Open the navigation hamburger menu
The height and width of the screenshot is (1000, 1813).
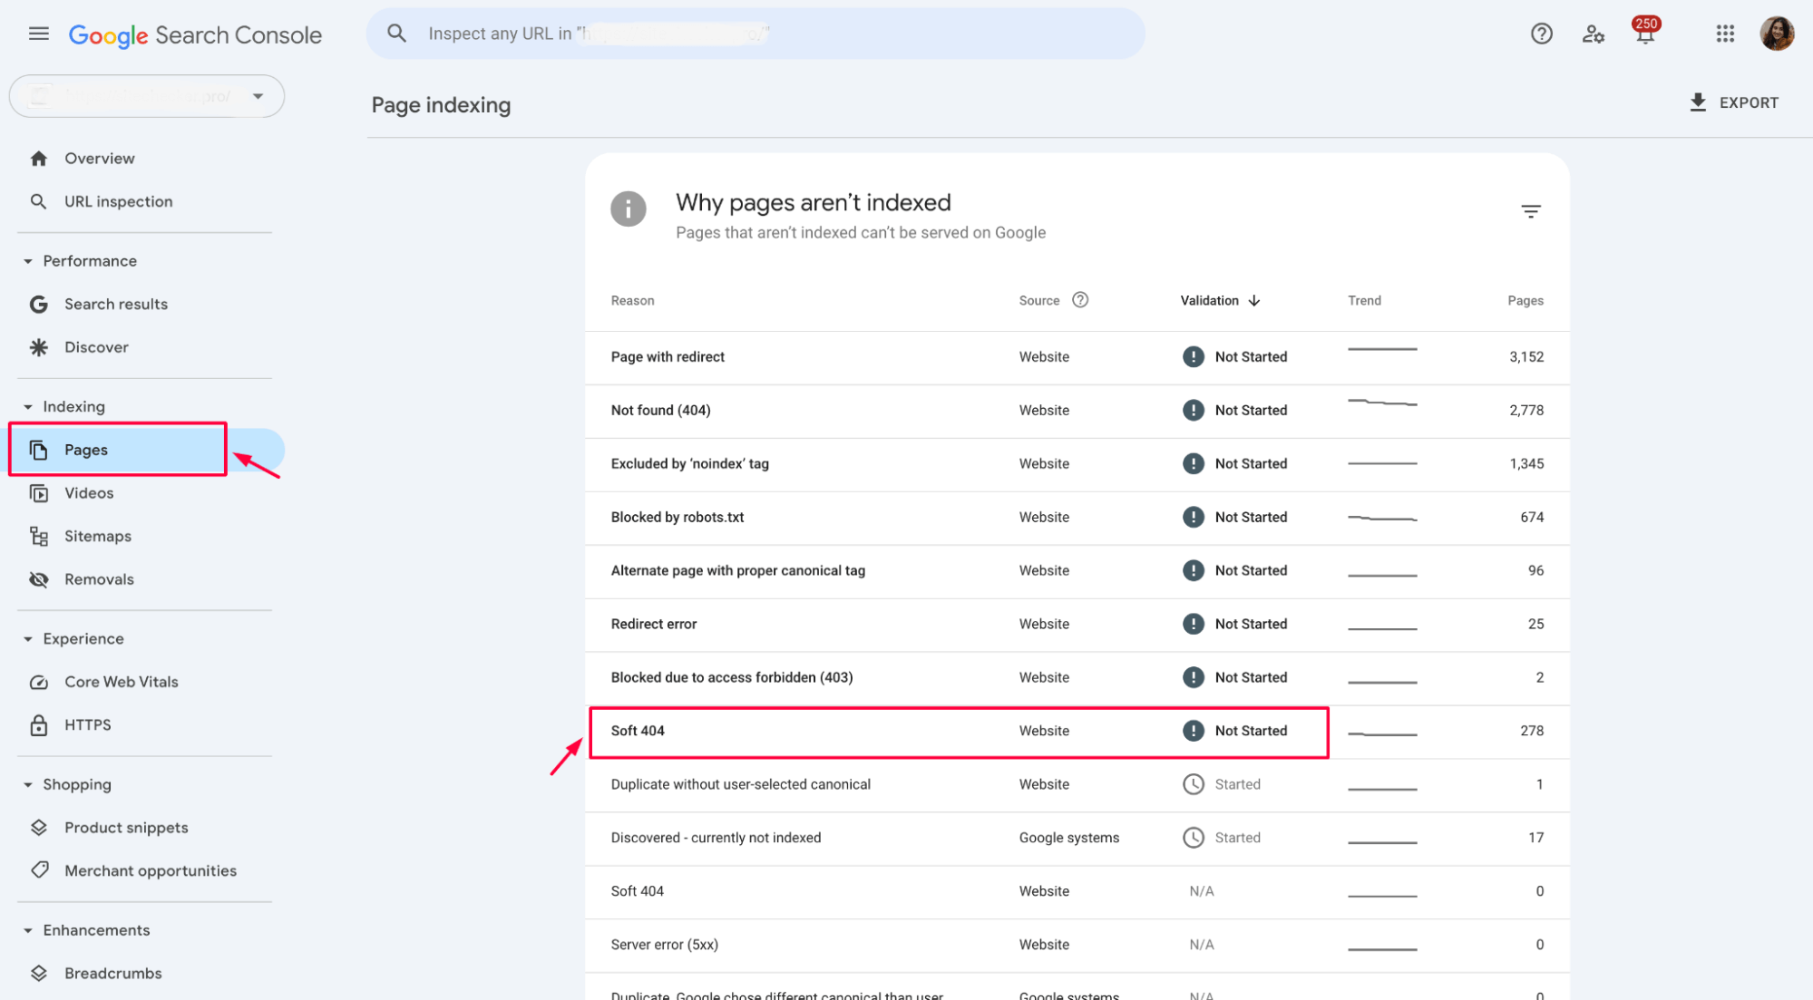coord(38,34)
